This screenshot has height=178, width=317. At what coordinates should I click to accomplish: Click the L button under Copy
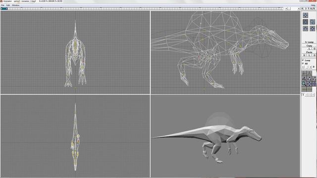[x=309, y=48]
